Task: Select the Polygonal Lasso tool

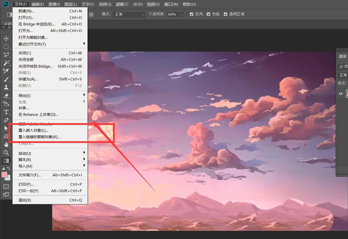Action: [6, 55]
